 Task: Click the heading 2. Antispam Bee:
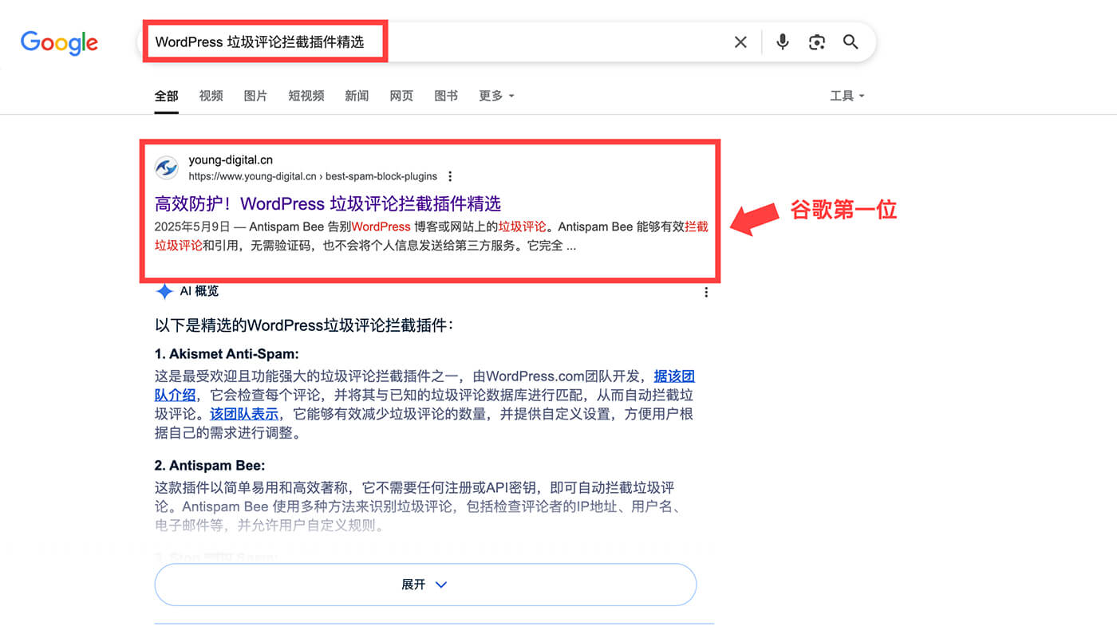coord(210,466)
